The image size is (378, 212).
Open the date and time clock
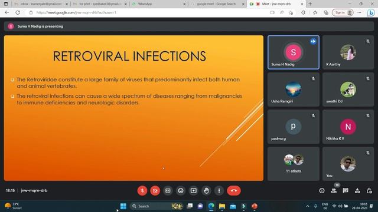point(360,206)
